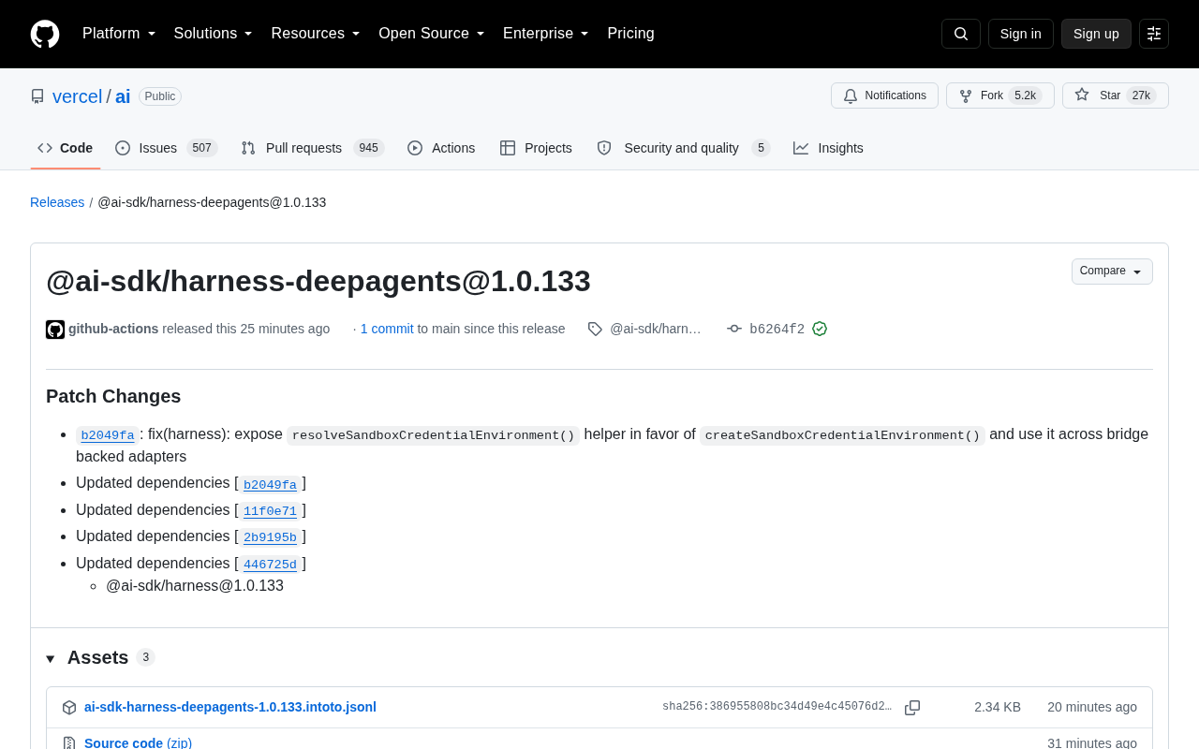1199x749 pixels.
Task: Open commit link 446725d
Action: coord(270,565)
